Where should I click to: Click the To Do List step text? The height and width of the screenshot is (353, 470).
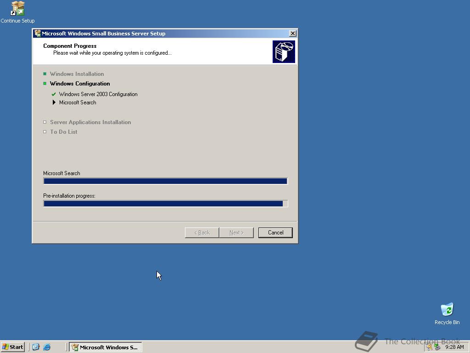click(63, 132)
